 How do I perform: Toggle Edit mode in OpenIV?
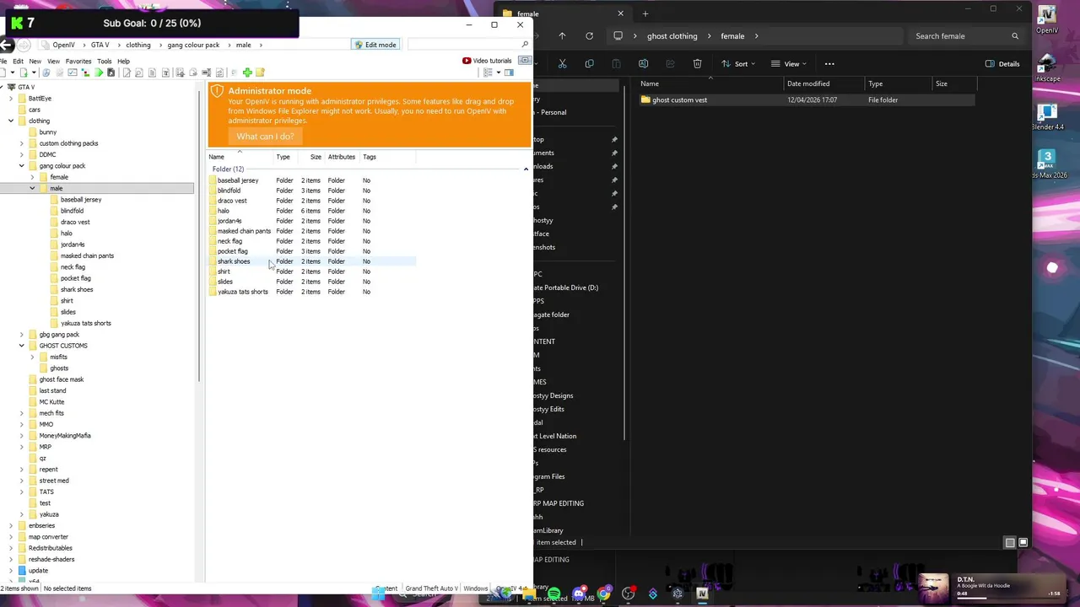(375, 45)
